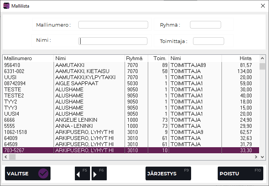The image size is (269, 186).
Task: Focus the Mallinumero input field
Action: coord(113,25)
